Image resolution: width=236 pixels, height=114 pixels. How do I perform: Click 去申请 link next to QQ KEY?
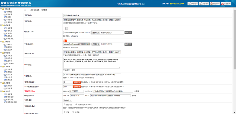(x=134, y=96)
